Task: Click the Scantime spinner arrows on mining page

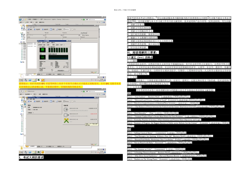Action: [x=79, y=35]
